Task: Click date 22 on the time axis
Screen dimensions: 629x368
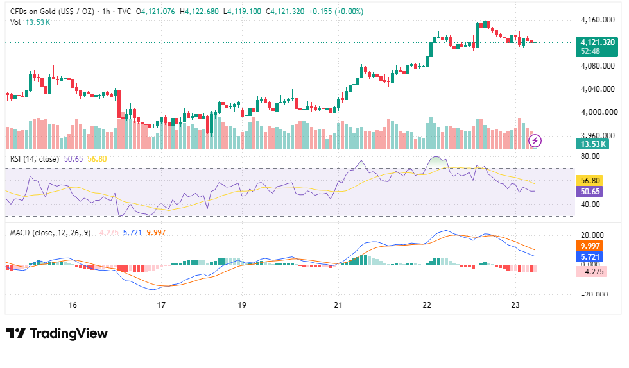Action: [427, 305]
